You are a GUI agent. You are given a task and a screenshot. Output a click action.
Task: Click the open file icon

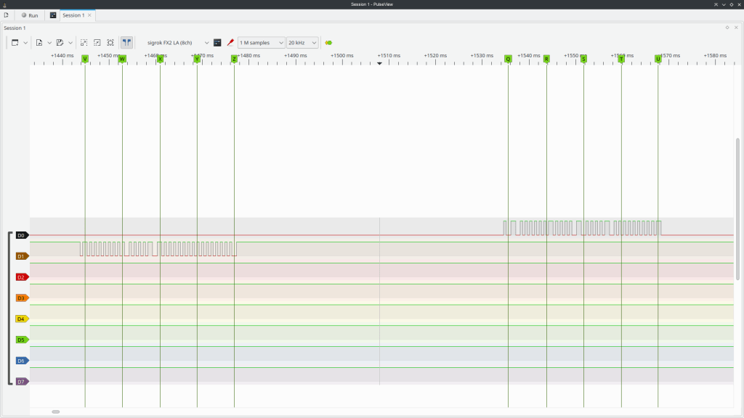click(x=39, y=43)
